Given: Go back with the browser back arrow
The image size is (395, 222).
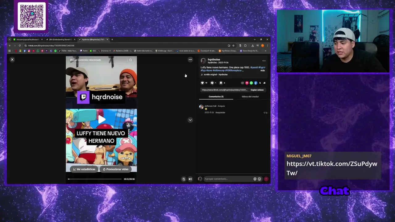Looking at the screenshot, I should pyautogui.click(x=10, y=46).
